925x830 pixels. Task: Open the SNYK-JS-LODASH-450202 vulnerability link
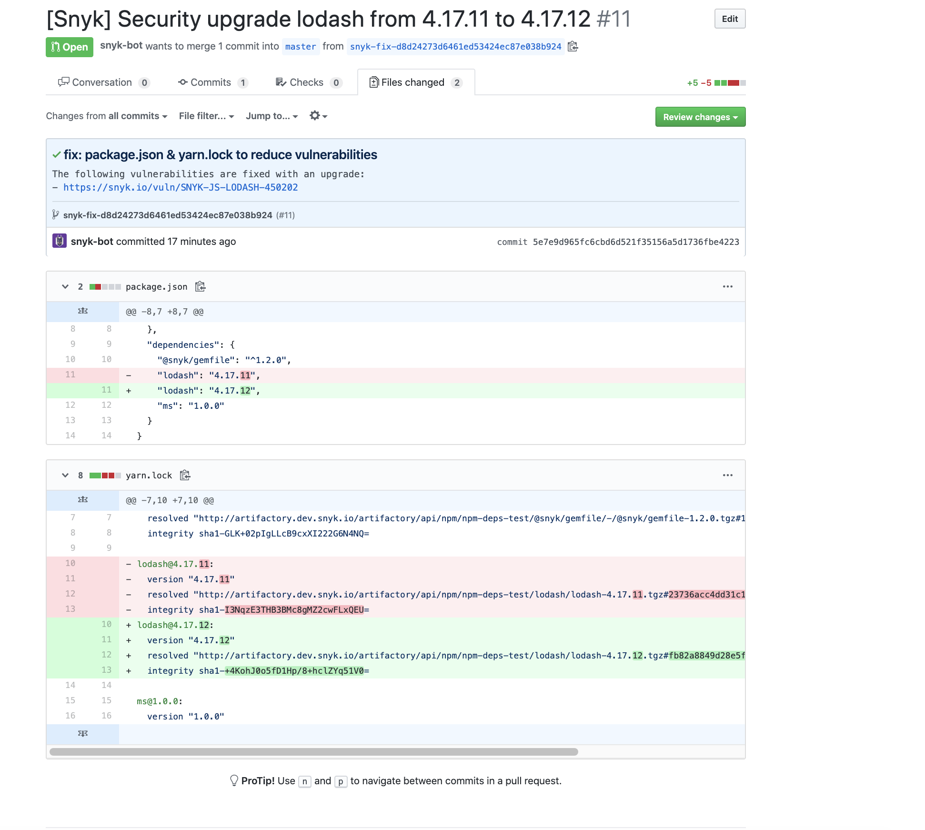click(x=181, y=187)
